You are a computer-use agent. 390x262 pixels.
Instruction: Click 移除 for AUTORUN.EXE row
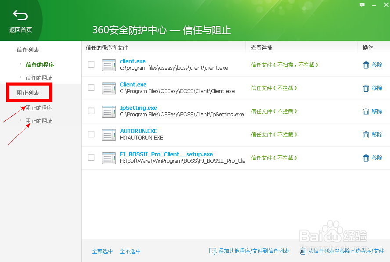pos(377,134)
